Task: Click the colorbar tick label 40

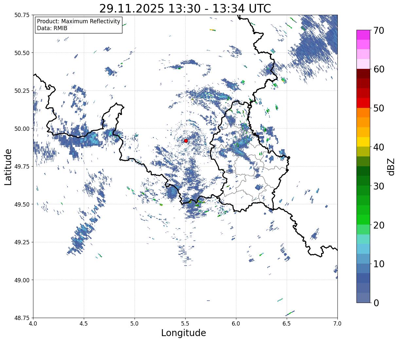Action: point(379,147)
